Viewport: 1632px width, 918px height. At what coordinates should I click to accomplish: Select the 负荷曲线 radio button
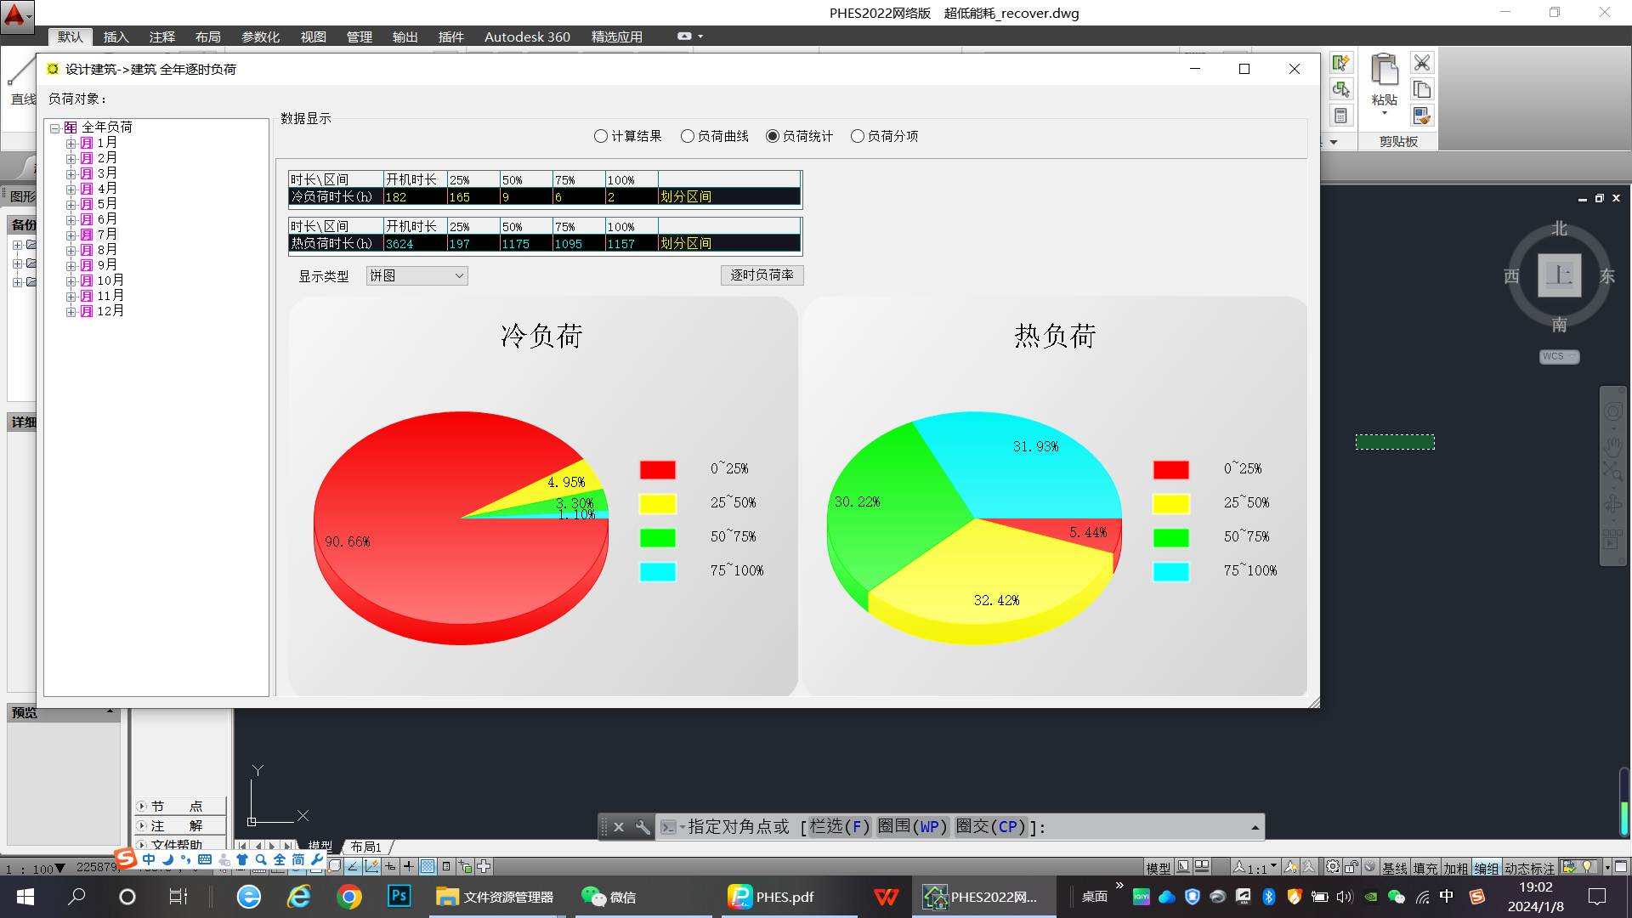point(688,136)
